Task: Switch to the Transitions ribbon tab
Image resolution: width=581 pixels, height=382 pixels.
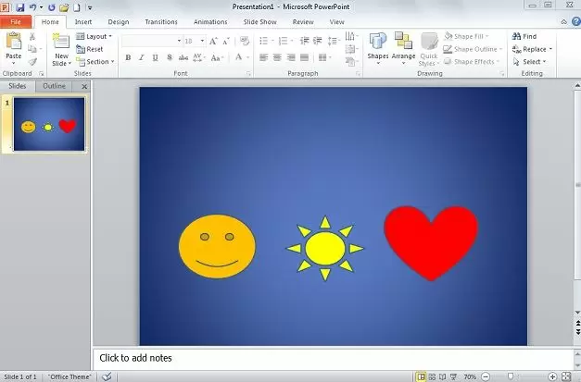Action: click(161, 21)
